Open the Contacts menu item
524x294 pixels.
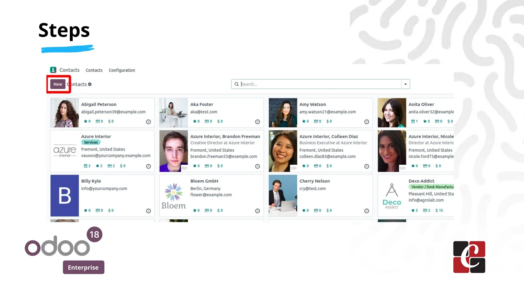(94, 70)
